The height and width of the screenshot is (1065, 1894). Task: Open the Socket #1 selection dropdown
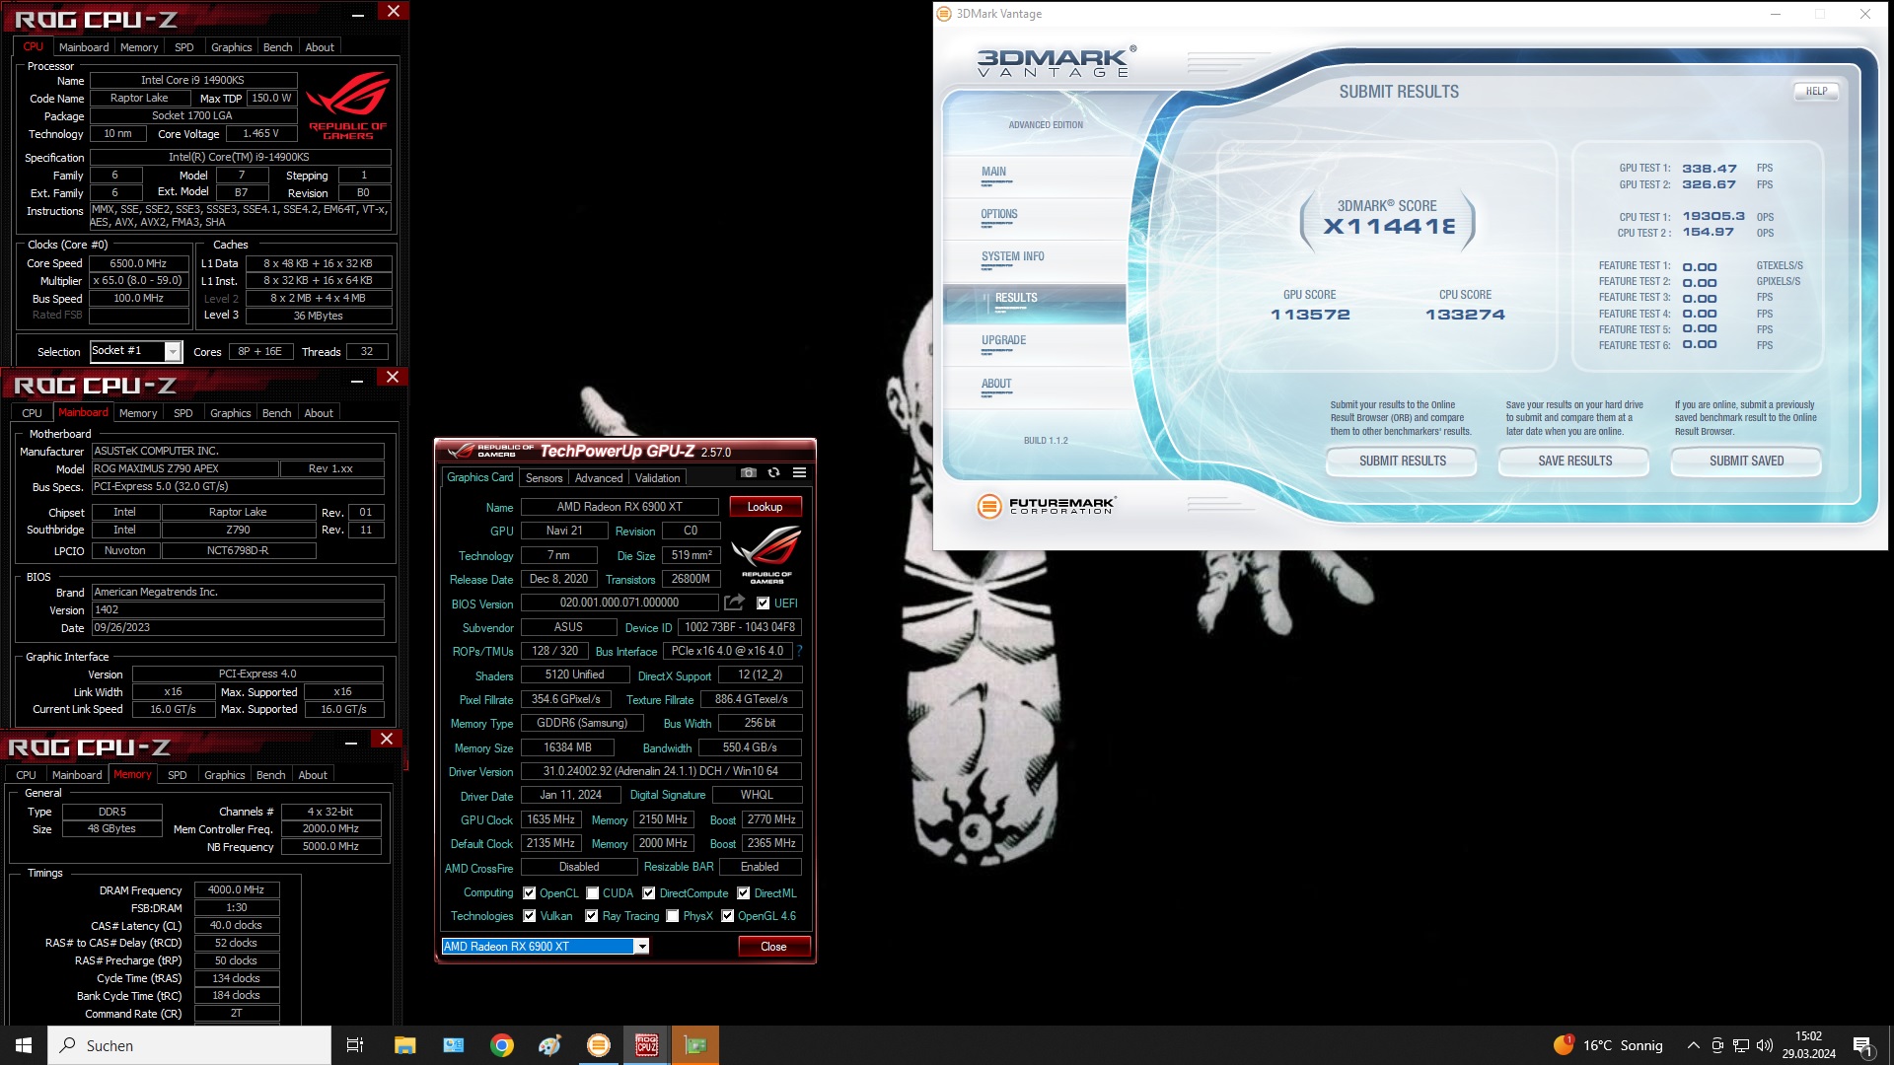coord(136,351)
